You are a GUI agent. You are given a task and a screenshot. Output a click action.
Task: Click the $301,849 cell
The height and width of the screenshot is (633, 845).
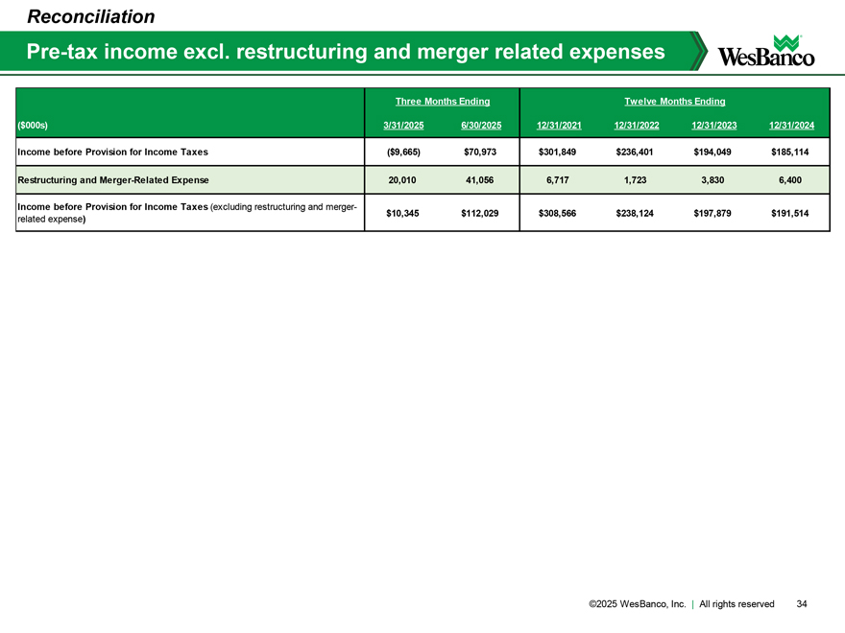[557, 152]
